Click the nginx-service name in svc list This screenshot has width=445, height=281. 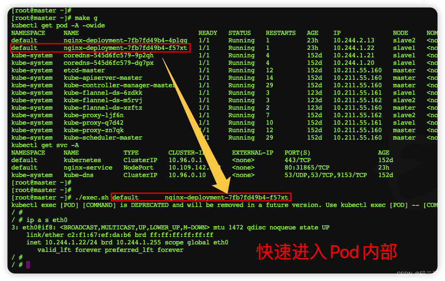coord(88,168)
